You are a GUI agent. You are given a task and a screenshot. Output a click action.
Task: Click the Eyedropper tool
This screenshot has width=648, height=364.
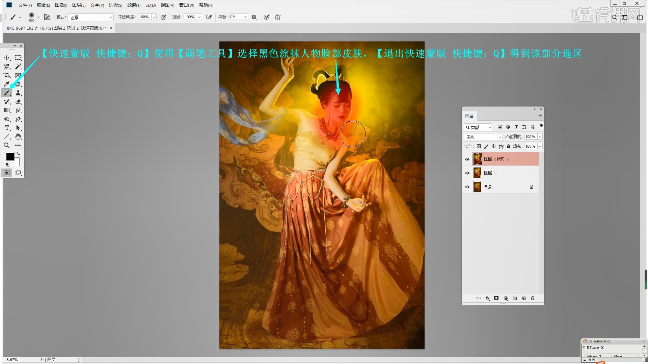(x=7, y=84)
